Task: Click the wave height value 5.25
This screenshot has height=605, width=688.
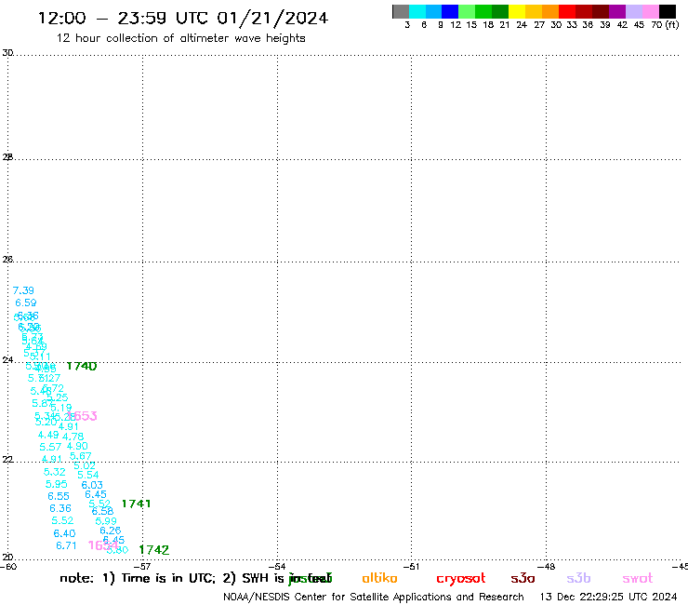Action: [58, 397]
